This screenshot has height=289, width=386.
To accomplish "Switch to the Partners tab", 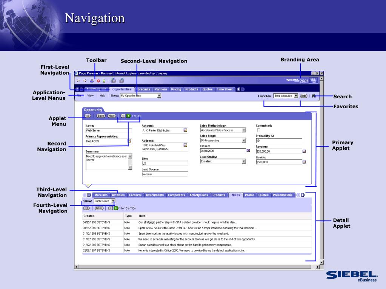I will 160,89.
